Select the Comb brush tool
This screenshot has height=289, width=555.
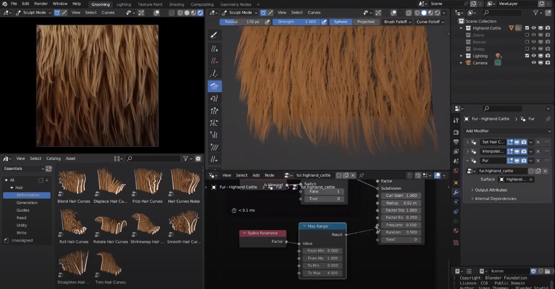click(214, 86)
